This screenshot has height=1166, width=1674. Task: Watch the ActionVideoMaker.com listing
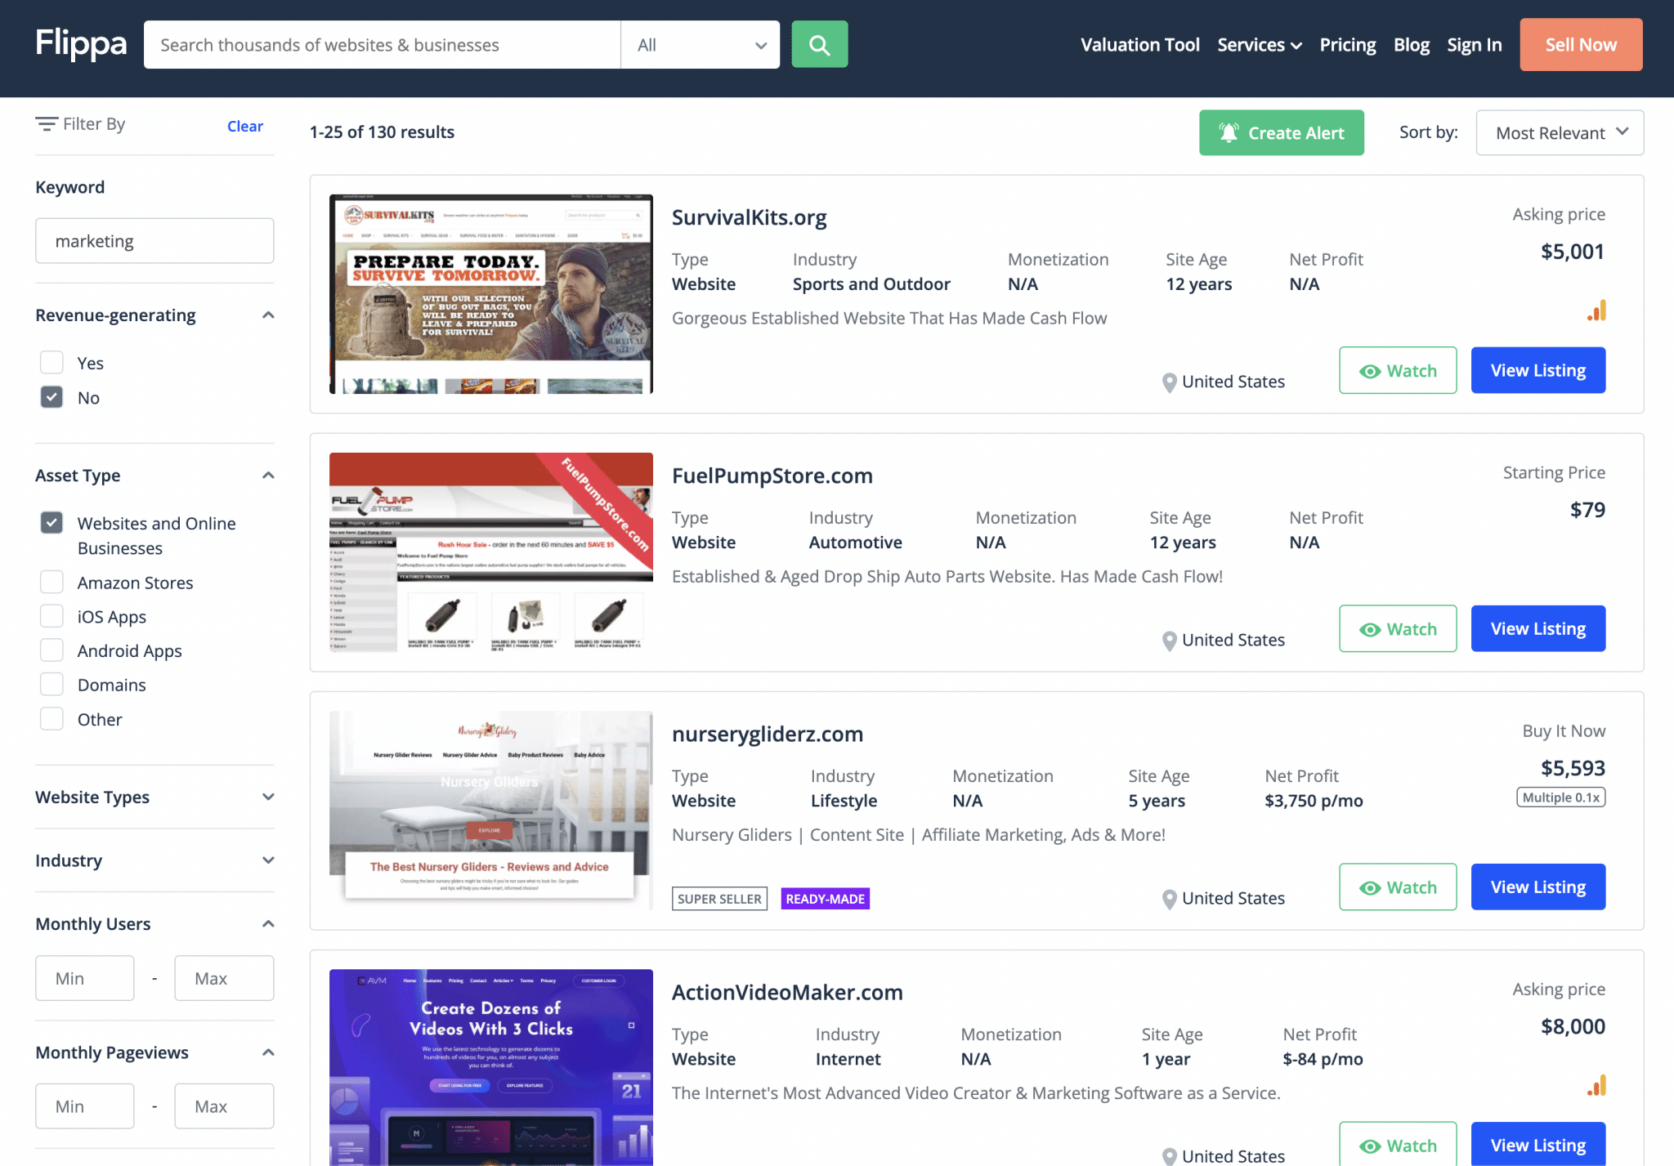point(1398,1144)
